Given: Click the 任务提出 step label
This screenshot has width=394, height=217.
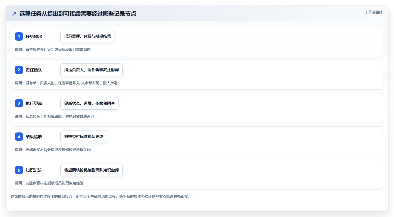Looking at the screenshot, I should click(x=34, y=36).
